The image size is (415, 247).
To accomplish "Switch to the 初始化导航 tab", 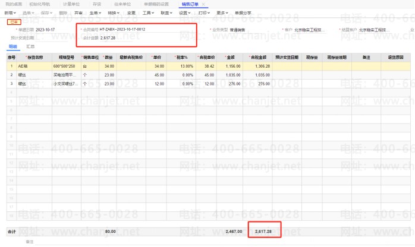I will (x=39, y=4).
